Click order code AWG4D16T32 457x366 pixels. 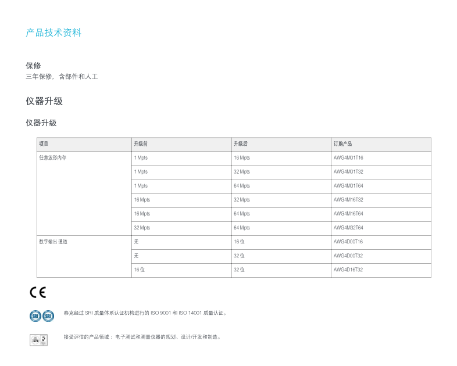[x=348, y=270]
